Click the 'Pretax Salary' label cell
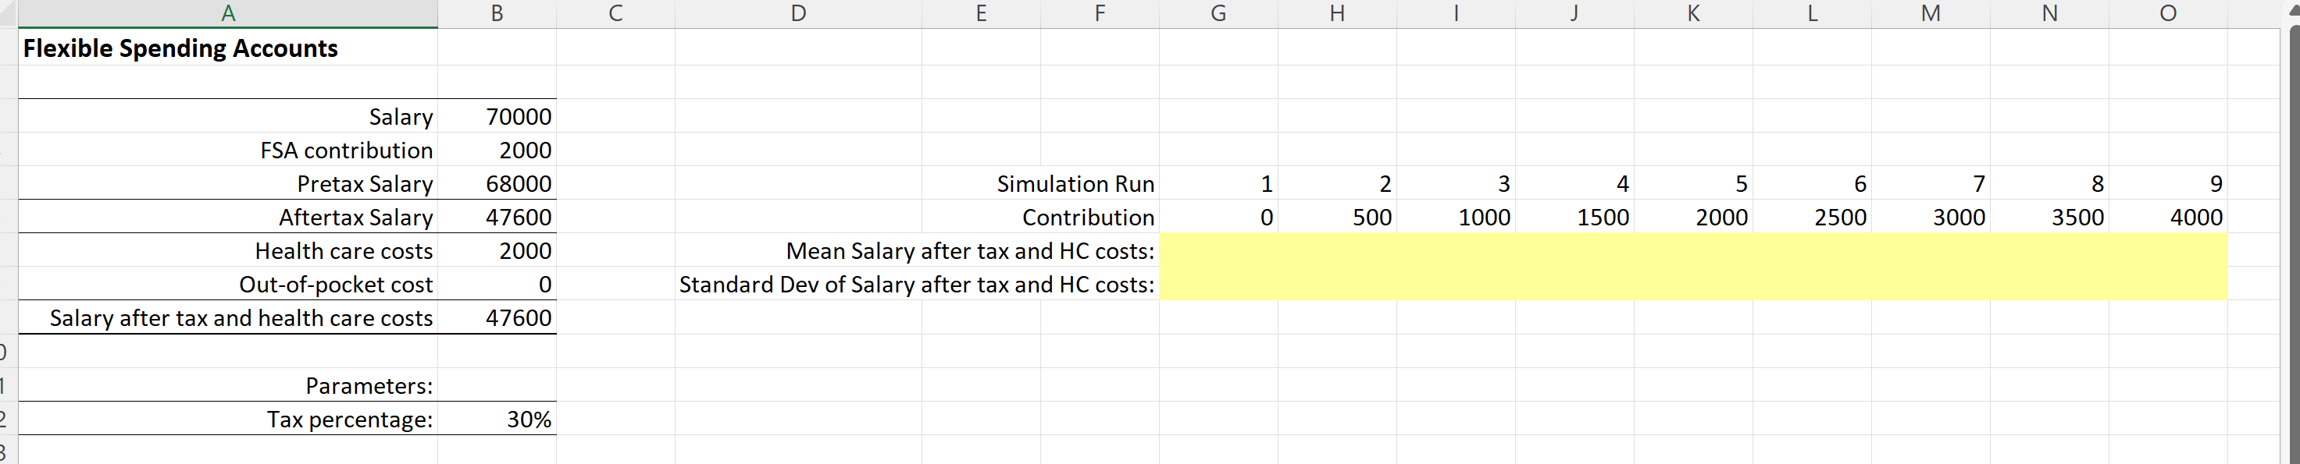Screen dimensions: 2300x464 [x=228, y=184]
